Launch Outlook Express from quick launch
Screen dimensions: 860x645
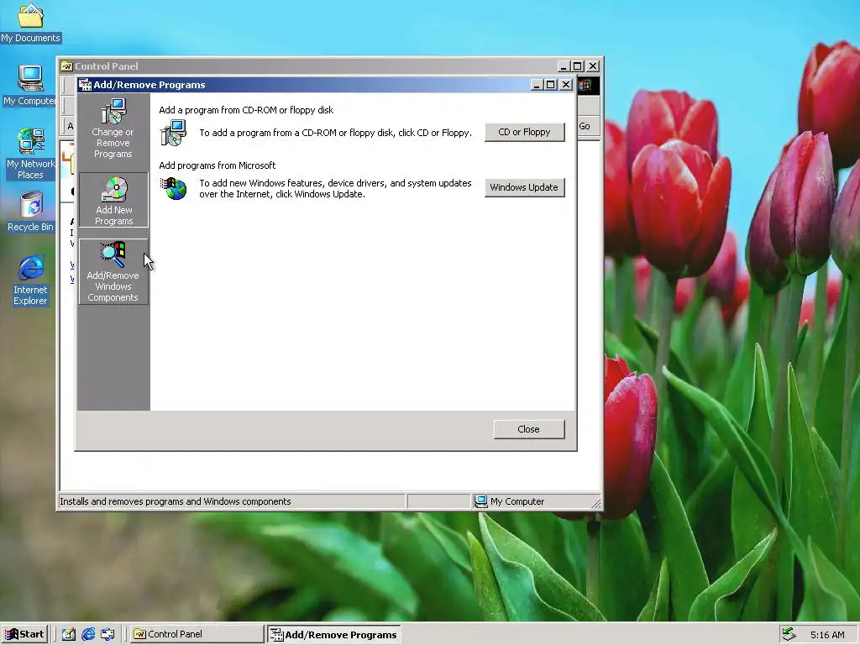(107, 634)
